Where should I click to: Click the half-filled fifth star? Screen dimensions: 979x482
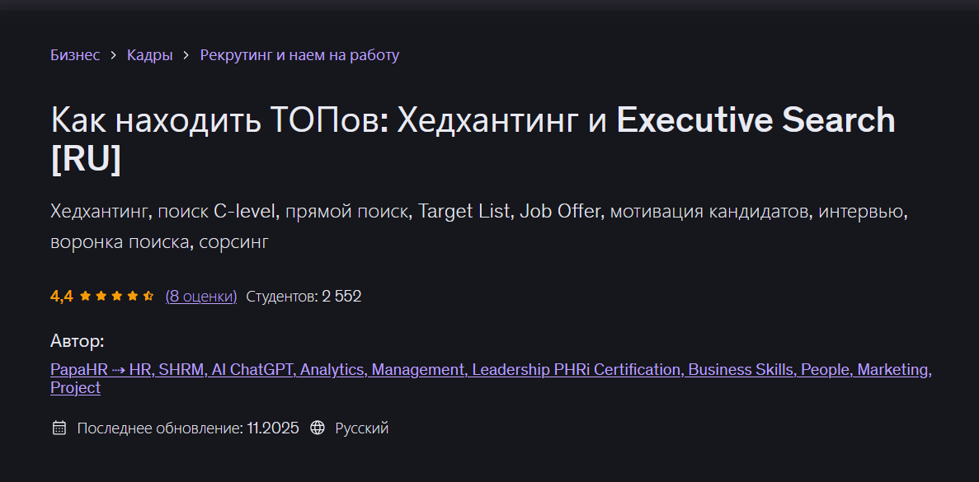tap(148, 295)
